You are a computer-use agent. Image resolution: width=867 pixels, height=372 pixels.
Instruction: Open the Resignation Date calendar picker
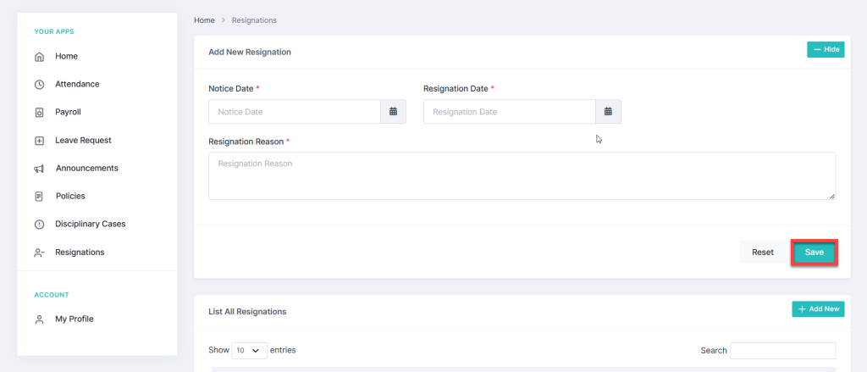tap(608, 112)
